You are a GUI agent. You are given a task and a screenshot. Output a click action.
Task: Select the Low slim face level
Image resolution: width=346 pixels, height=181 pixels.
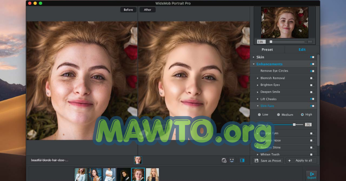[259, 115]
